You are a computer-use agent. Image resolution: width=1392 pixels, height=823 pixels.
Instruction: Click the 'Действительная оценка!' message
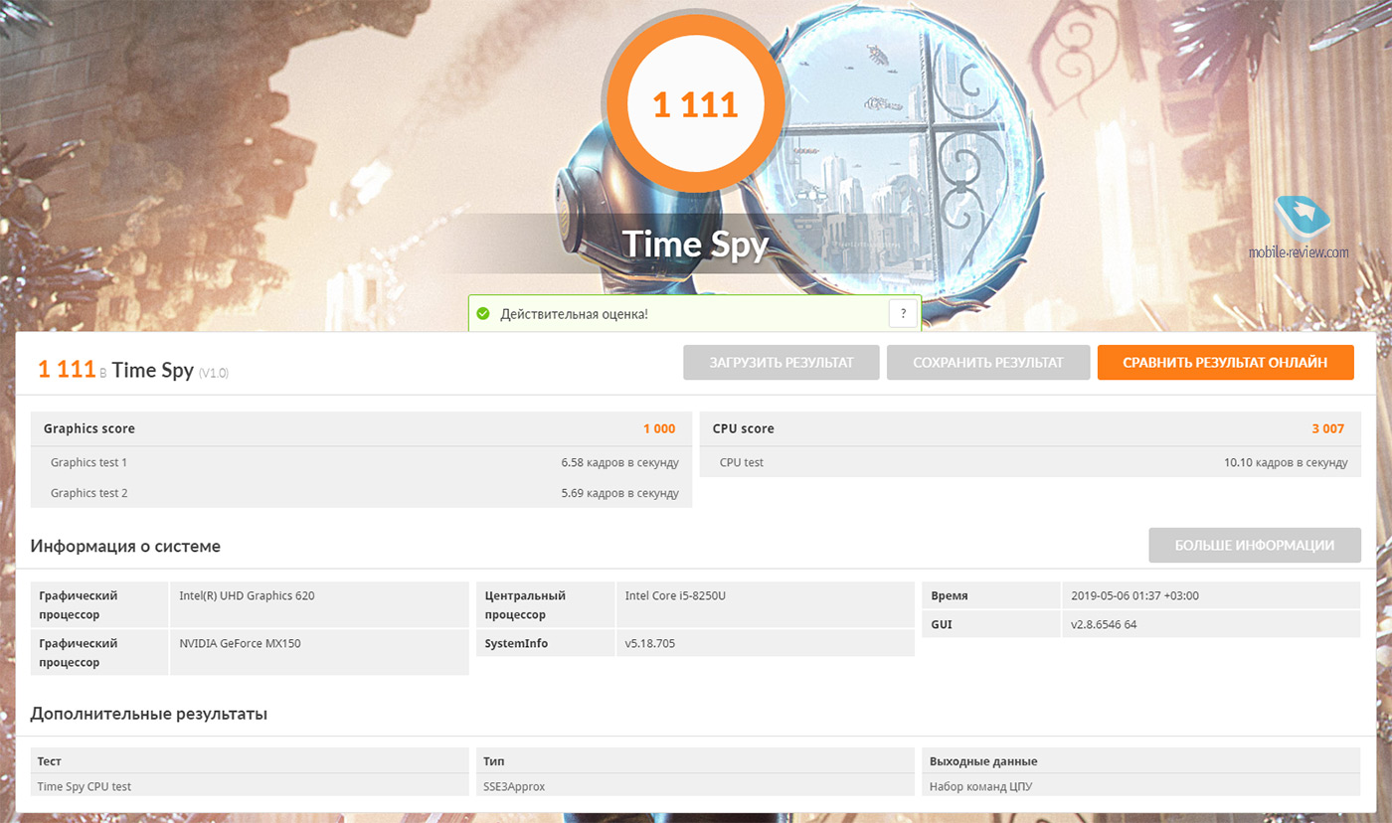point(575,314)
